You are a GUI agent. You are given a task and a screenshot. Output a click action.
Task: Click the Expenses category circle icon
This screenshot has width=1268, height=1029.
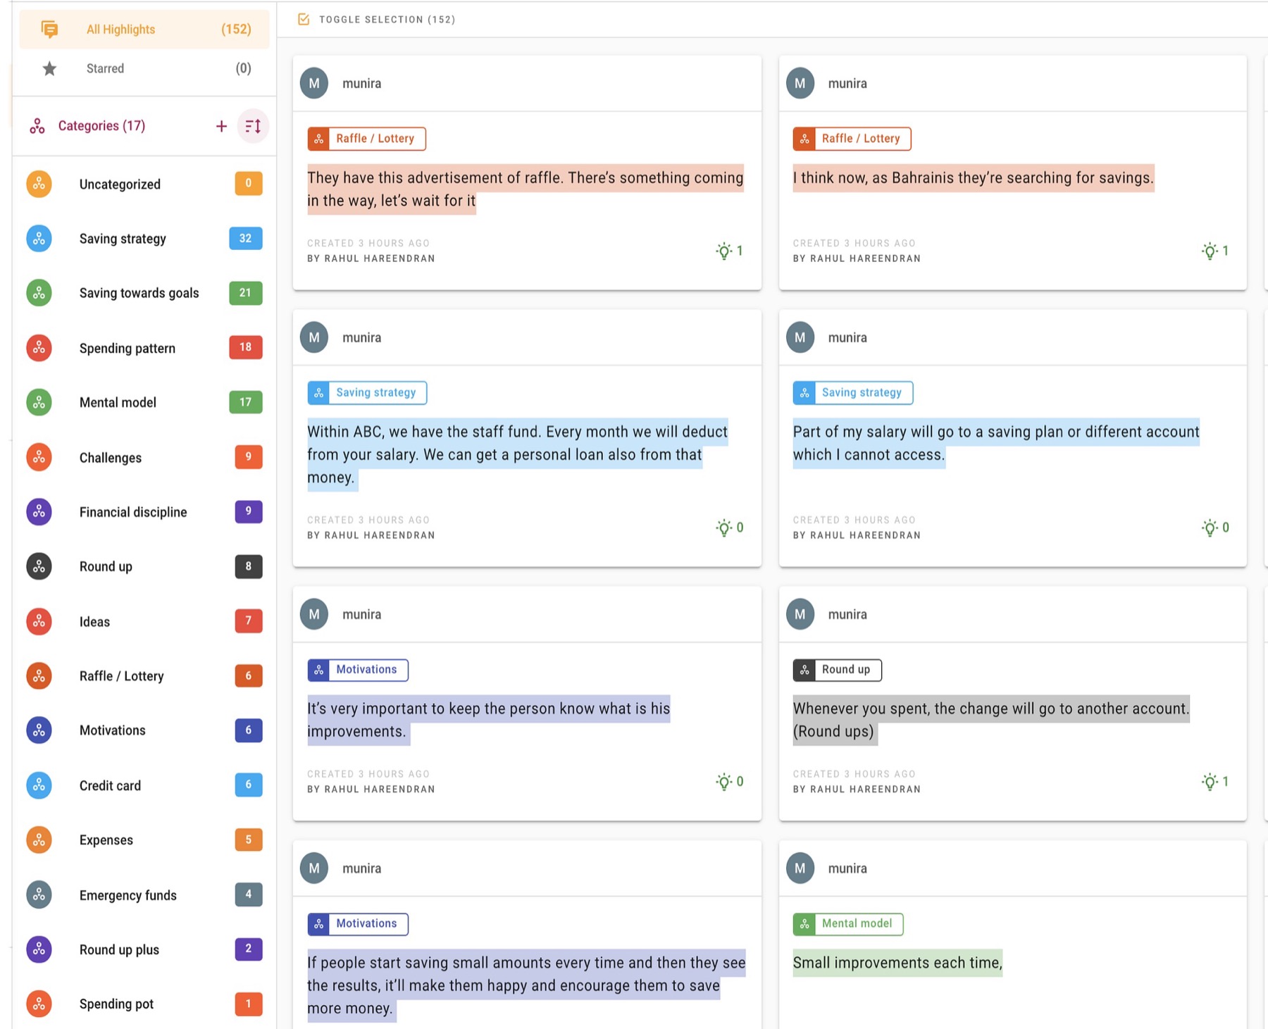coord(39,840)
